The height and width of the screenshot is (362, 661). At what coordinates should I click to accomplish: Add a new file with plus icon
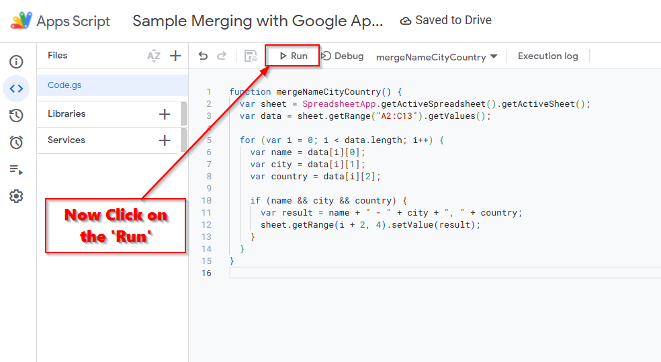coord(175,56)
